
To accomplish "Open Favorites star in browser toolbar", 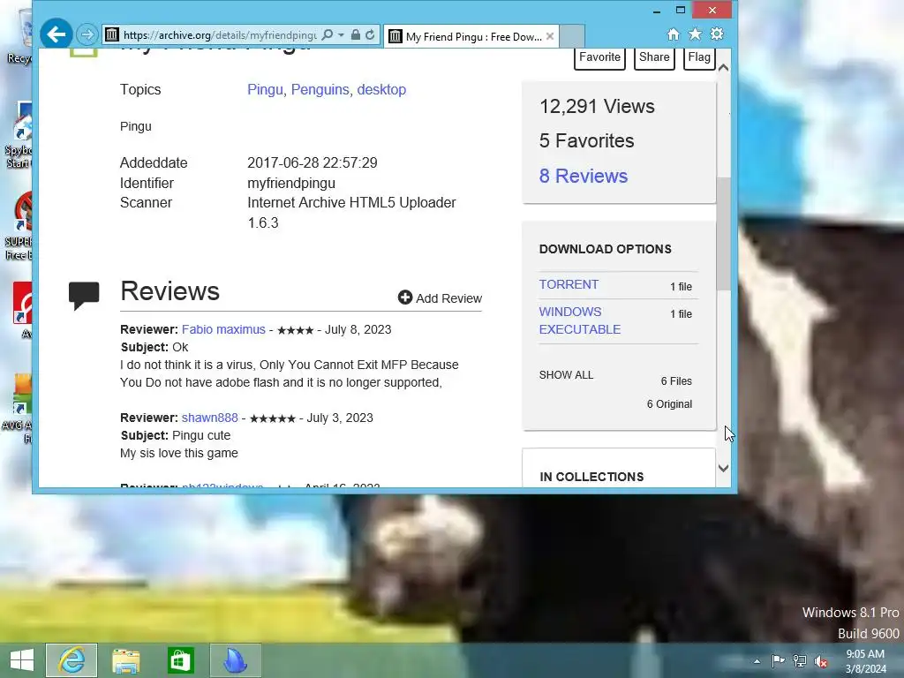I will 696,34.
